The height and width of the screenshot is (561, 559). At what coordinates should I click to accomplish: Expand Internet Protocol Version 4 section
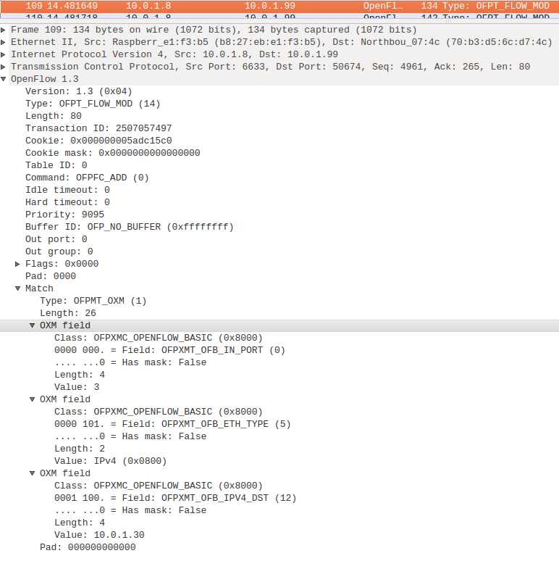point(4,54)
